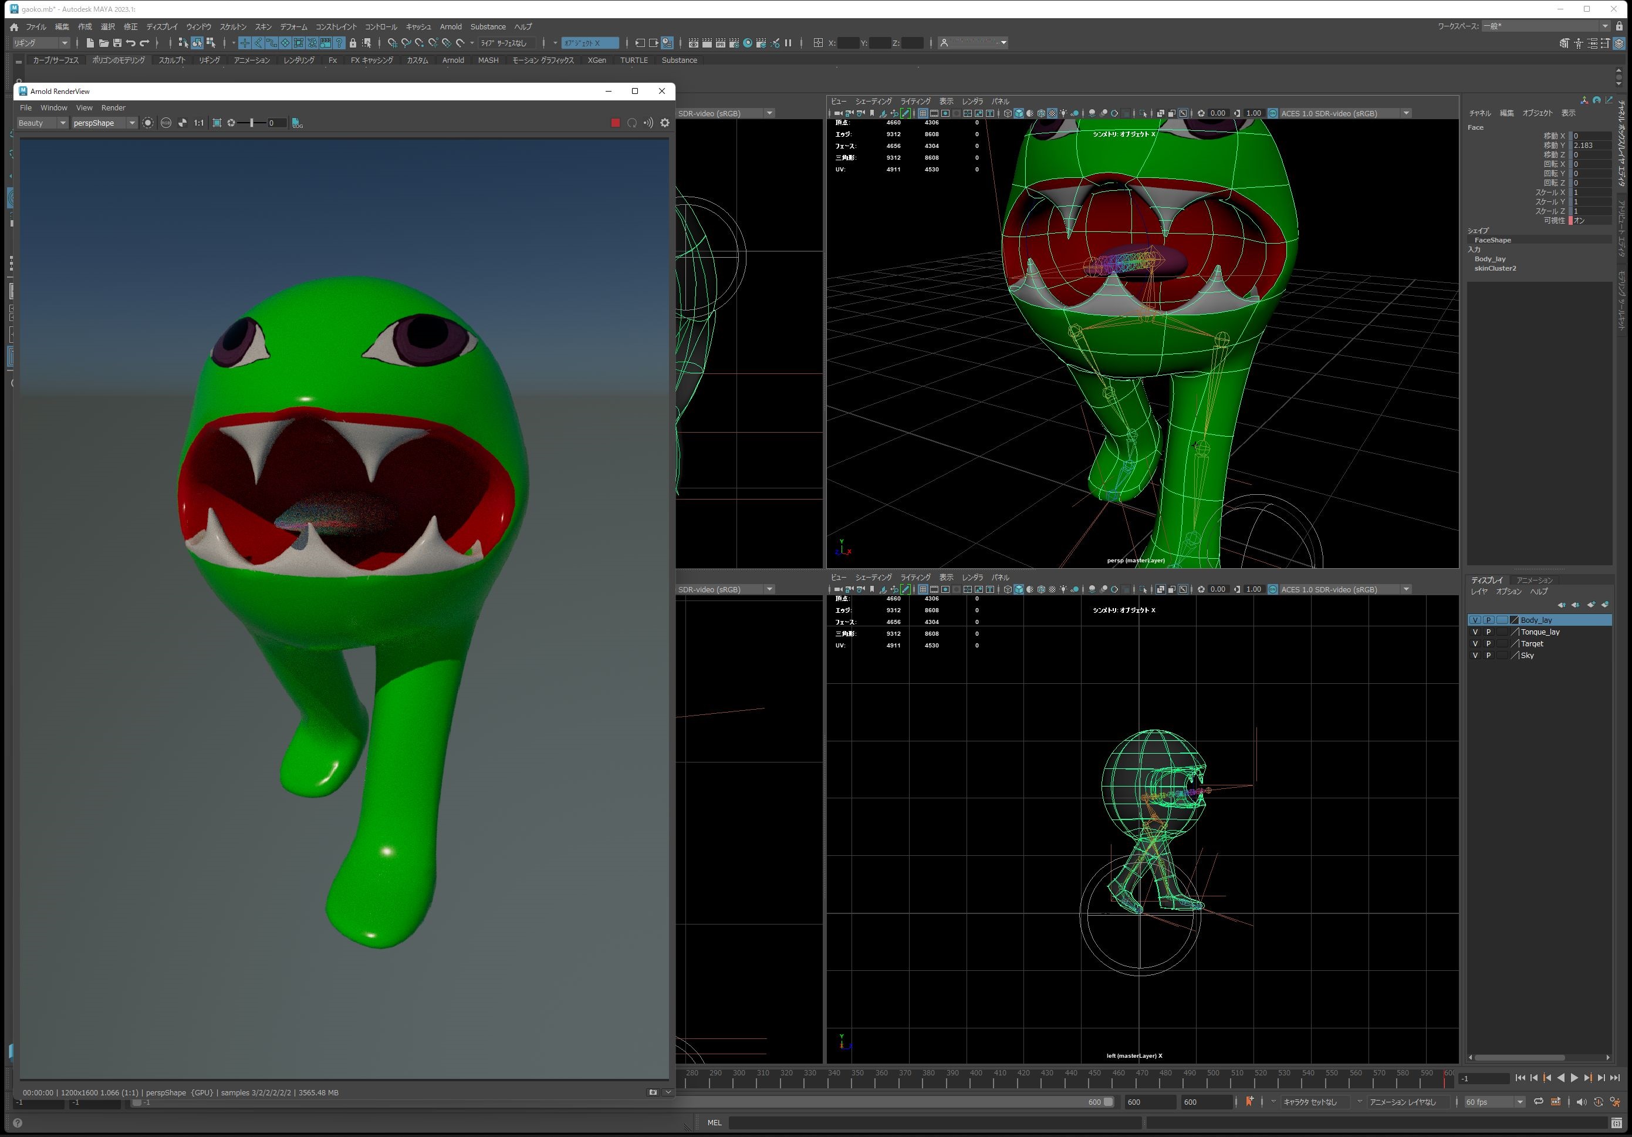Click the save scene icon
Viewport: 1632px width, 1137px height.
pyautogui.click(x=117, y=43)
